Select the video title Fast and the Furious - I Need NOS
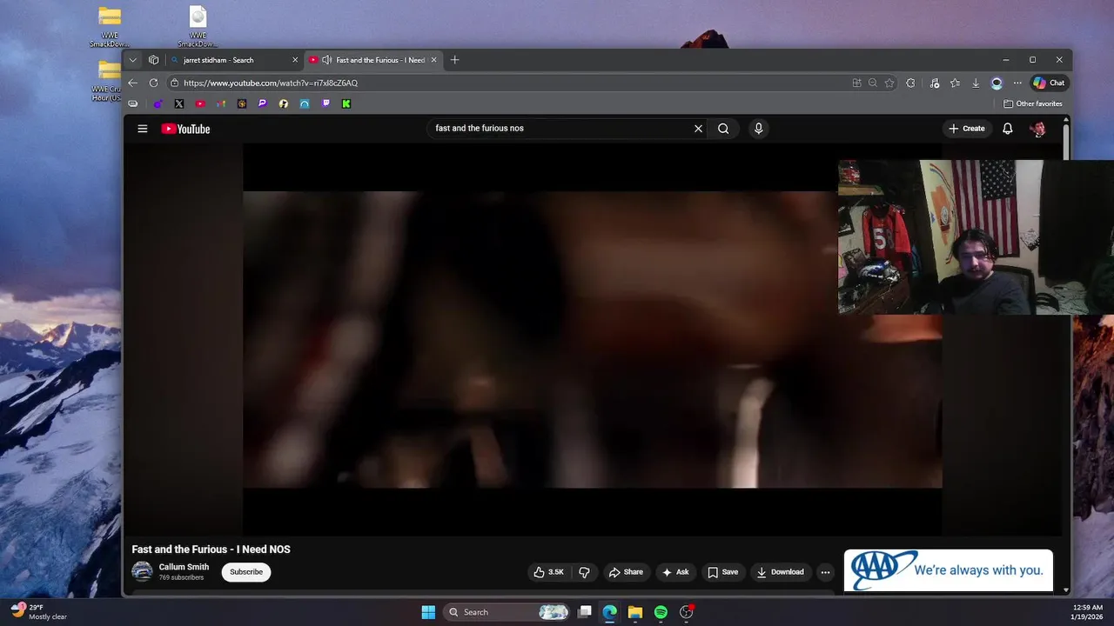 (x=211, y=549)
